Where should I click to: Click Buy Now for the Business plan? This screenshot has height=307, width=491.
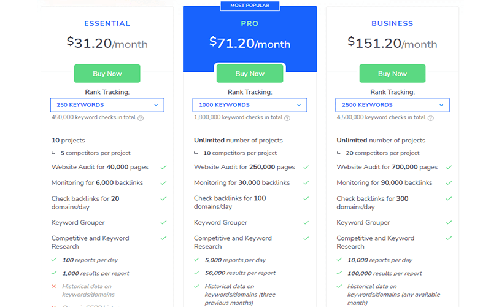point(392,74)
